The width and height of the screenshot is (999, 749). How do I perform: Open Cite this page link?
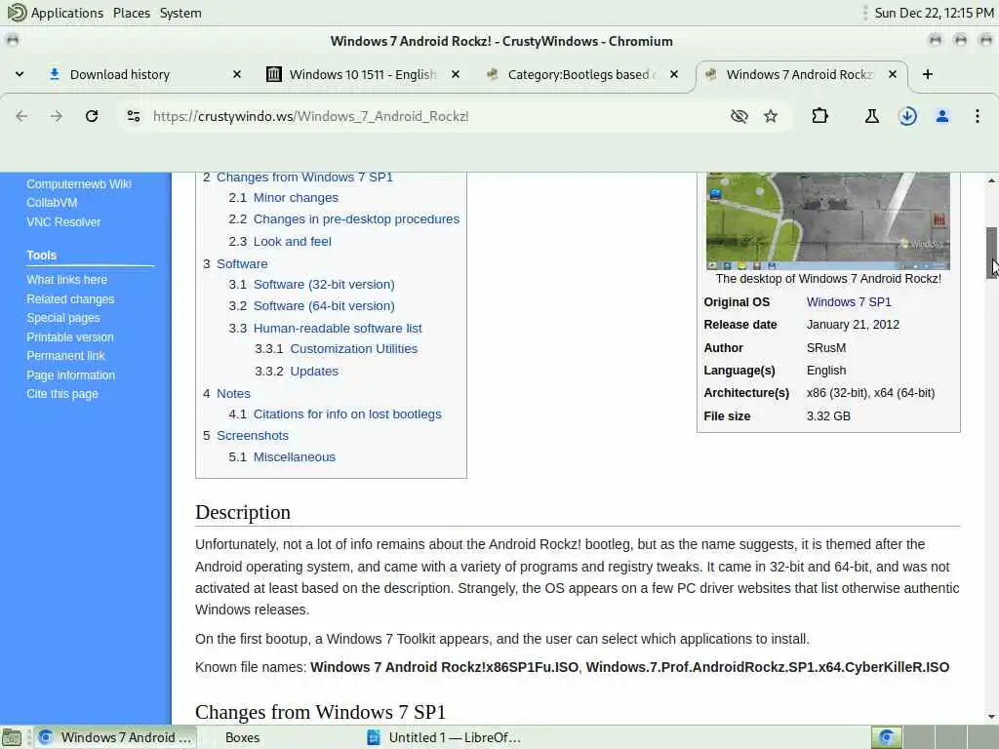tap(62, 394)
